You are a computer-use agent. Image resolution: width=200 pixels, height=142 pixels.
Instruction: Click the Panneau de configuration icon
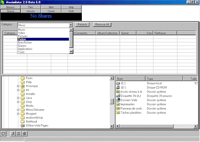(118, 108)
